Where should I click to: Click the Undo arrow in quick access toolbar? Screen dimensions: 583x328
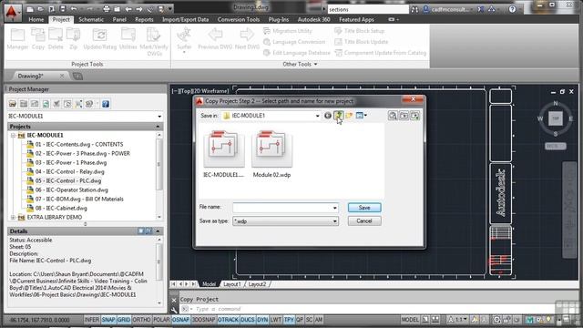point(74,9)
